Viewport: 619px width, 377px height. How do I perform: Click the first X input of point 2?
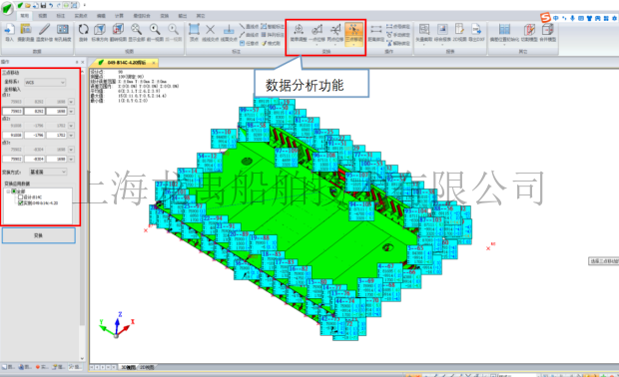[x=13, y=135]
